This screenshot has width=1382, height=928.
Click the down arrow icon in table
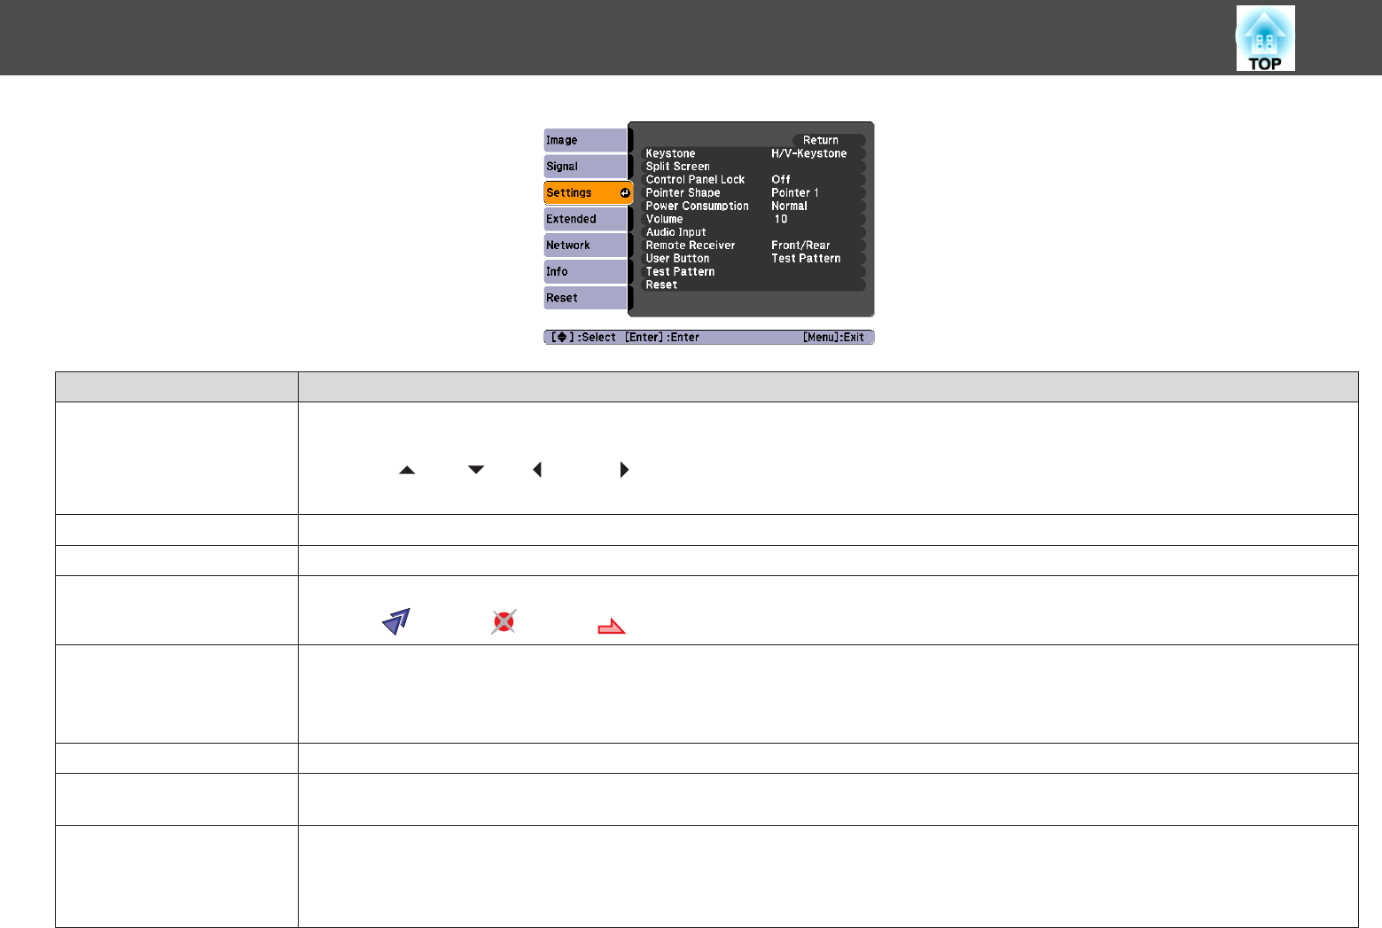click(x=476, y=470)
